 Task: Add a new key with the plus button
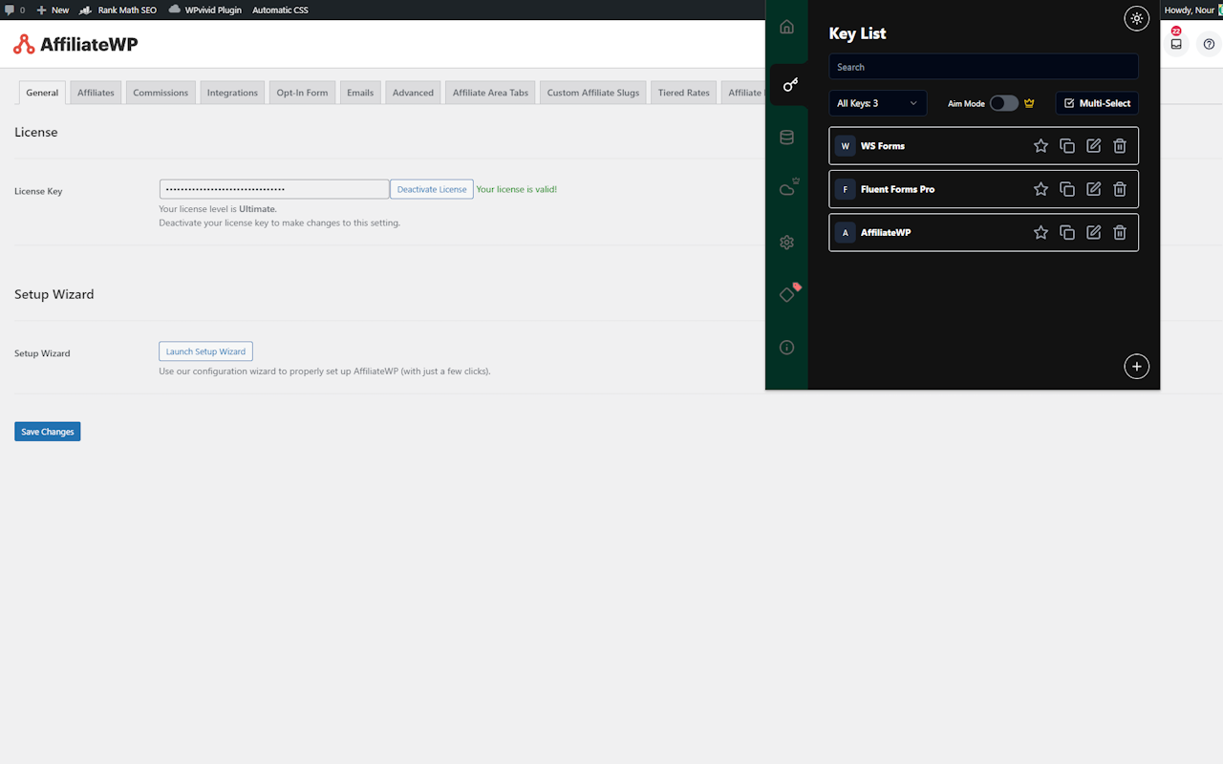[1136, 367]
